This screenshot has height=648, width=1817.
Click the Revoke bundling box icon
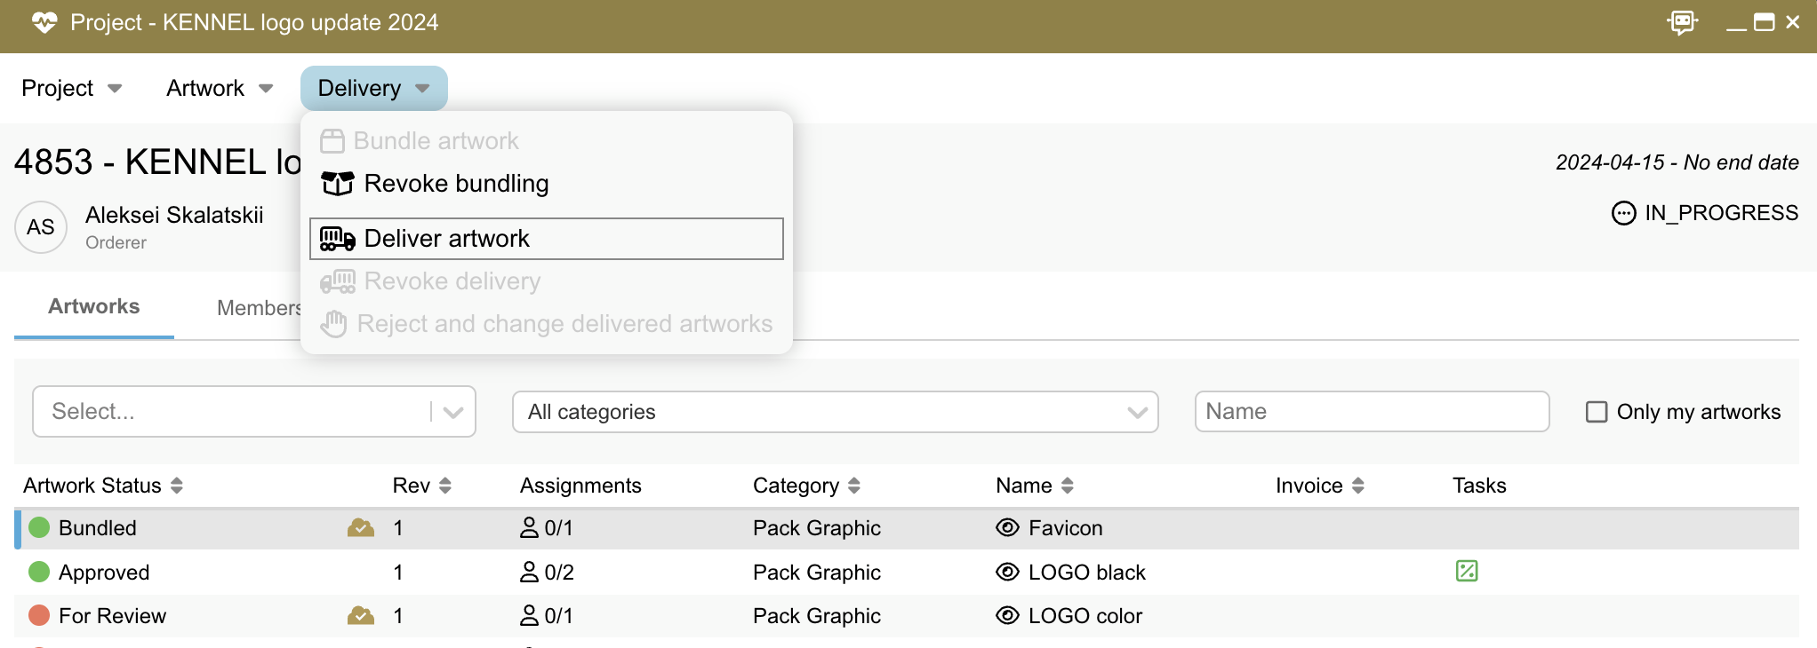pyautogui.click(x=338, y=184)
